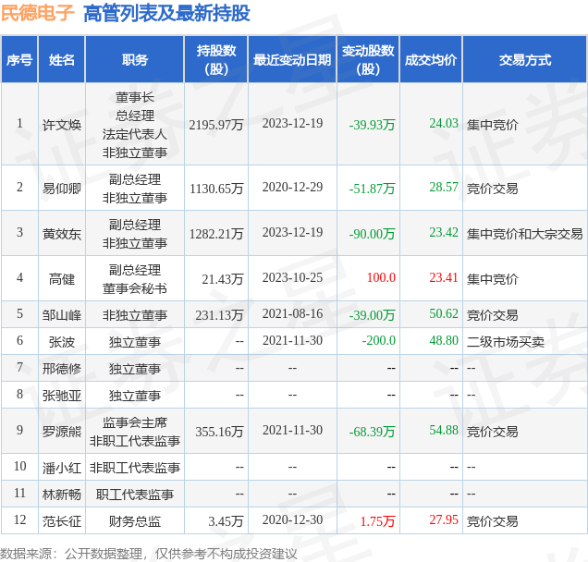Select the 持股数(股) column header
The image size is (588, 562).
216,59
